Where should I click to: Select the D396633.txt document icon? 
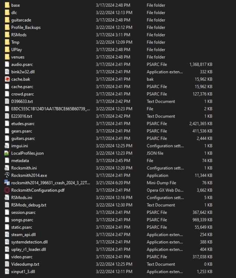[7, 101]
